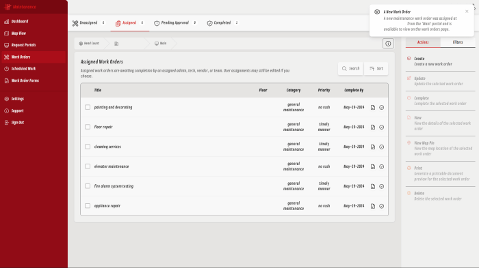Click the building breadcrumb icon

tap(116, 44)
